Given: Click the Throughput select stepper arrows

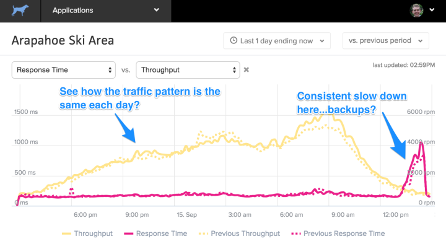Looking at the screenshot, I should click(x=234, y=70).
